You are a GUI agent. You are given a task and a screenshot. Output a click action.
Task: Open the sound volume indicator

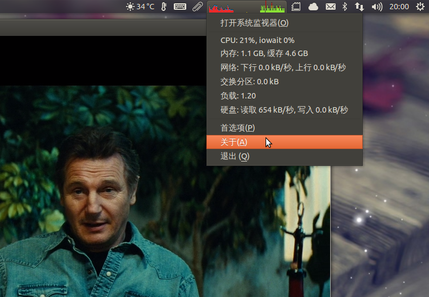pos(377,7)
